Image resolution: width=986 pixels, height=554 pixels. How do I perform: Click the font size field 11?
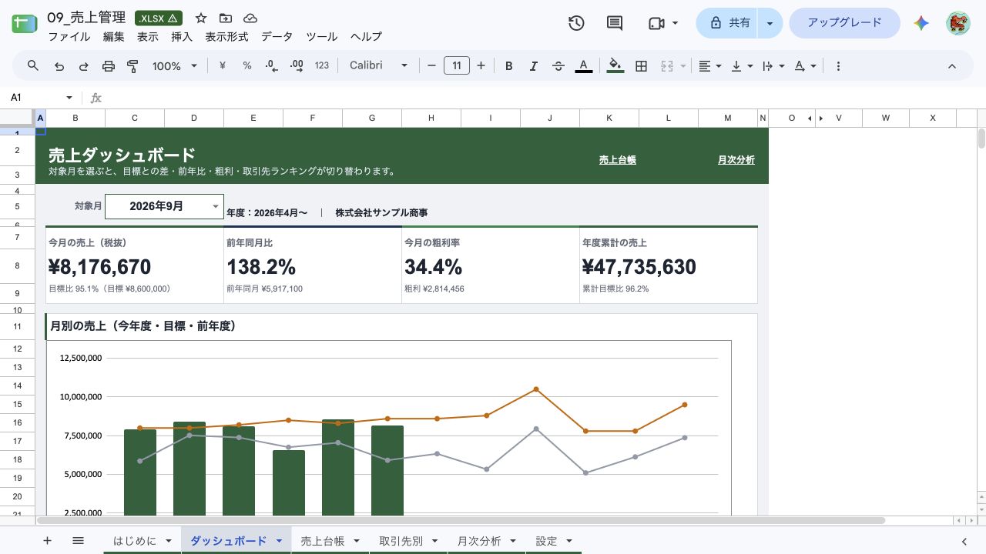click(456, 66)
